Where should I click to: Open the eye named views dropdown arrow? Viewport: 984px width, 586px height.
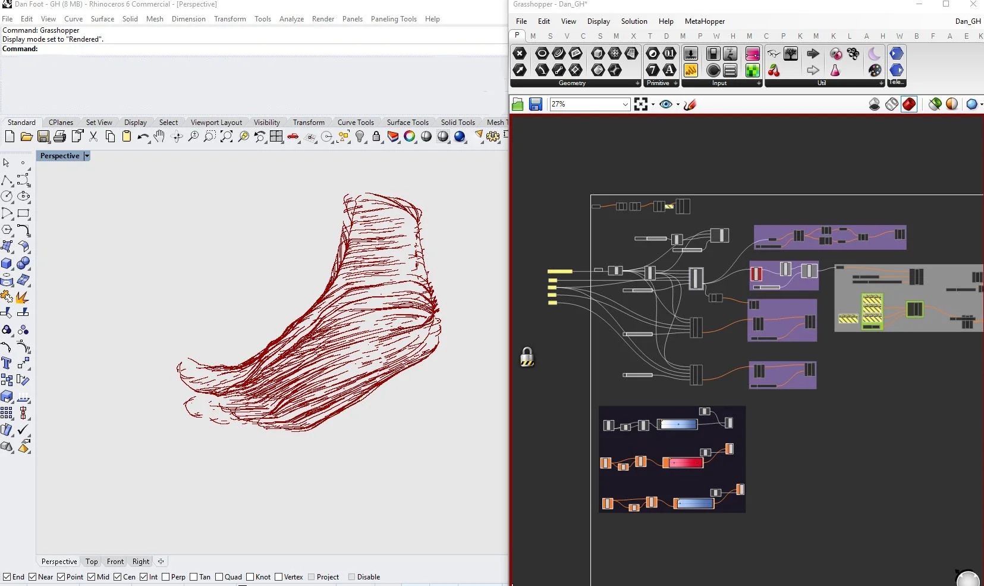point(678,105)
